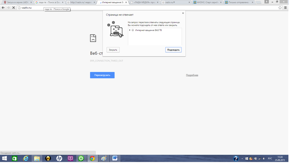Click the yellow round taskbar icon
Image resolution: width=294 pixels, height=167 pixels.
click(48, 159)
